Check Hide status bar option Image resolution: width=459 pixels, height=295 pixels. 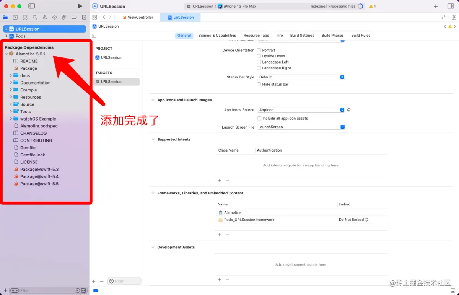259,84
